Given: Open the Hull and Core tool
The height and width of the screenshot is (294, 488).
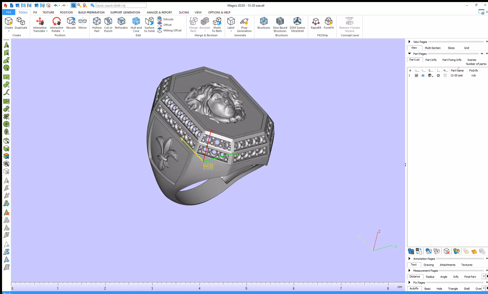Looking at the screenshot, I should 136,25.
